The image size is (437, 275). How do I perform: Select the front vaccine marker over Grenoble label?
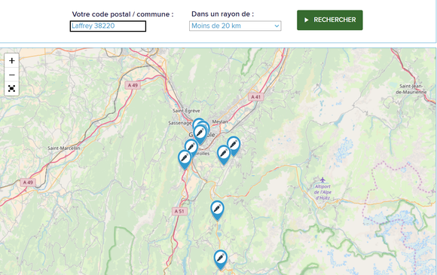(x=200, y=134)
